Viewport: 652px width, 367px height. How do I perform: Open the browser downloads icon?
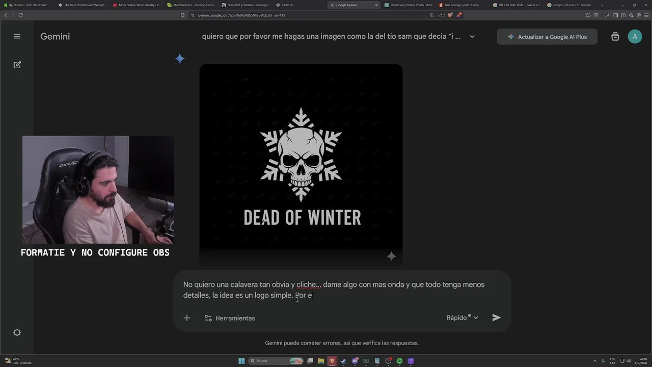(608, 15)
